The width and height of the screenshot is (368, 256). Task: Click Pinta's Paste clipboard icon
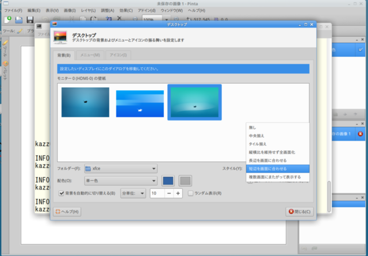tap(94, 19)
